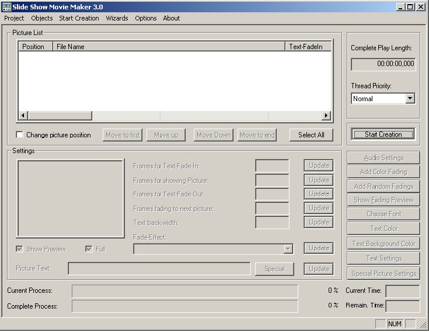The image size is (429, 332).
Task: Click the File Name column header
Action: point(169,47)
